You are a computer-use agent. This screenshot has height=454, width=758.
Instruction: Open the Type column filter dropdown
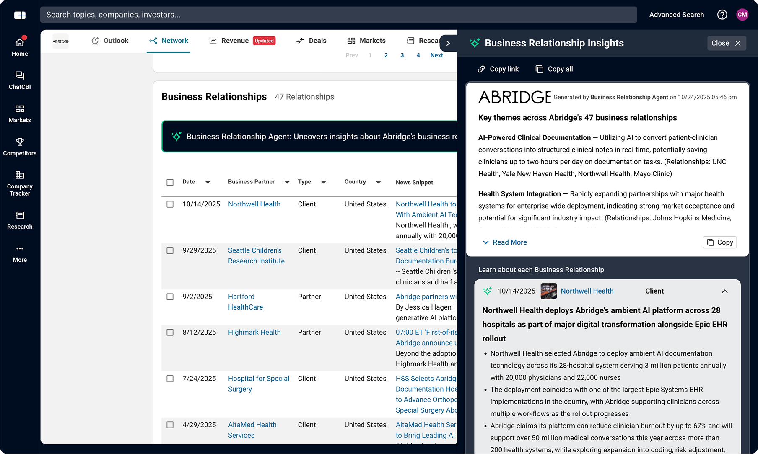click(324, 182)
